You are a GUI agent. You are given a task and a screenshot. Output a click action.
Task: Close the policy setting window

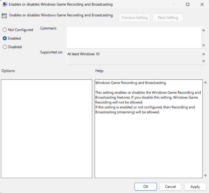[202, 4]
